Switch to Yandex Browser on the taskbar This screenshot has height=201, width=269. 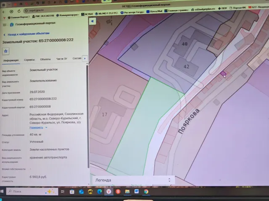(x=109, y=192)
